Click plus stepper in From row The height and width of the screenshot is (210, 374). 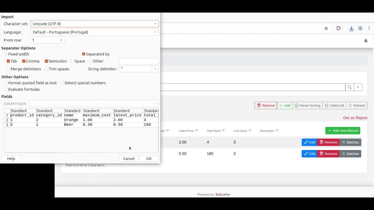(x=61, y=40)
